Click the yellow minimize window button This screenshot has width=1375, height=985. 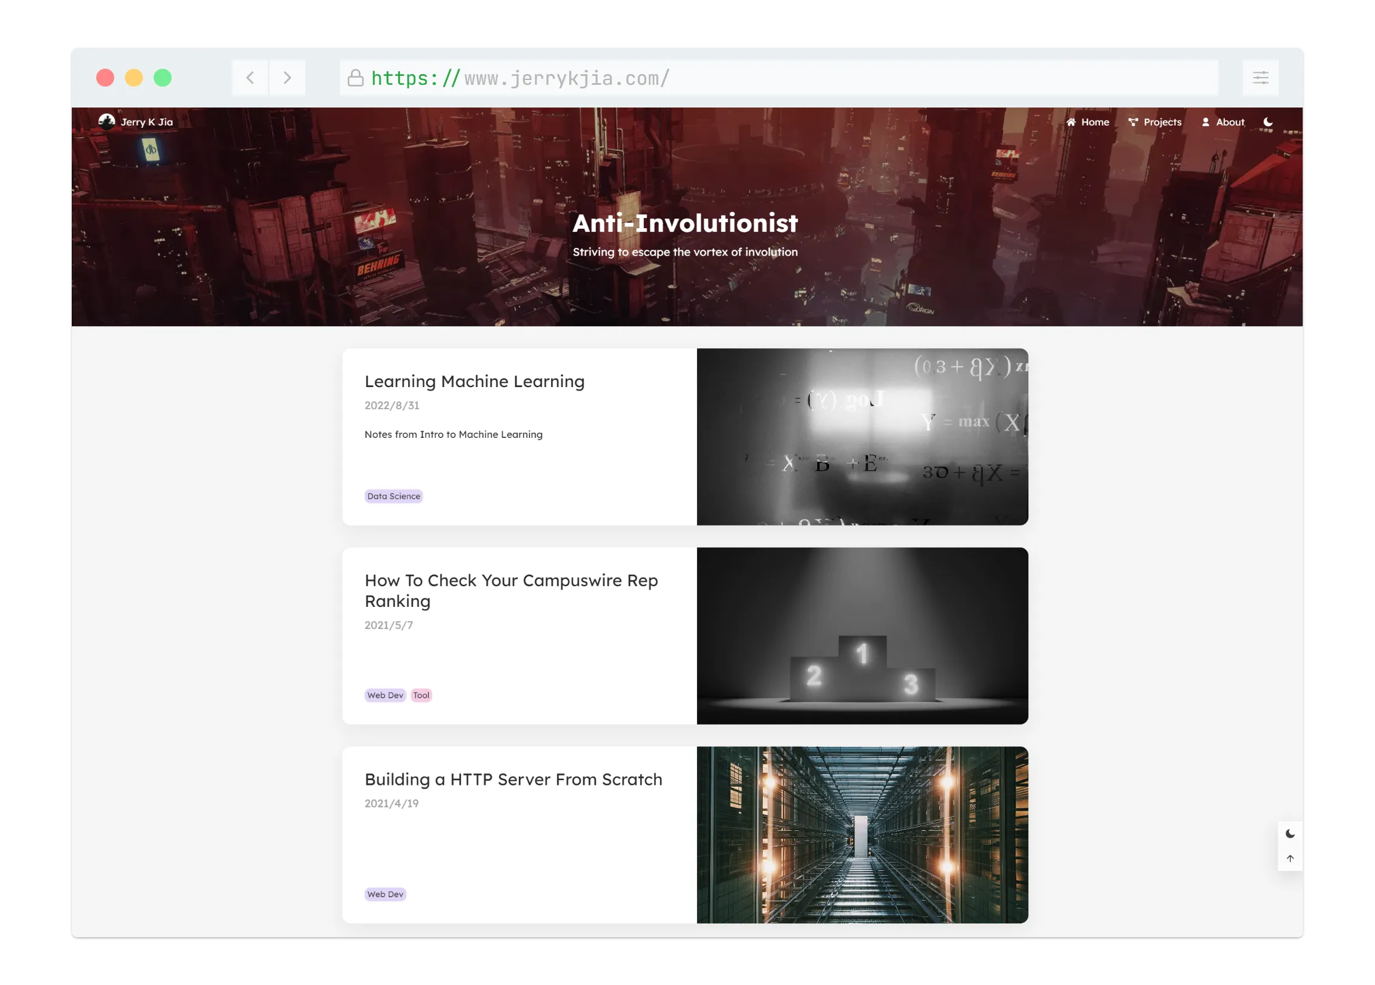click(x=134, y=78)
